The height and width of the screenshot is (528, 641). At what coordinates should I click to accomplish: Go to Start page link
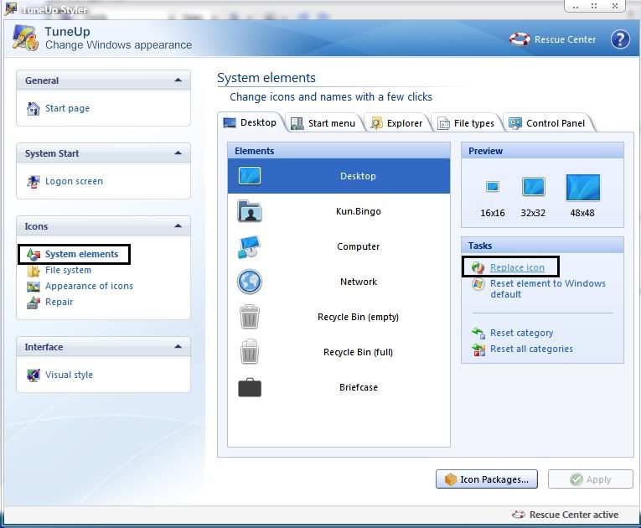[68, 108]
